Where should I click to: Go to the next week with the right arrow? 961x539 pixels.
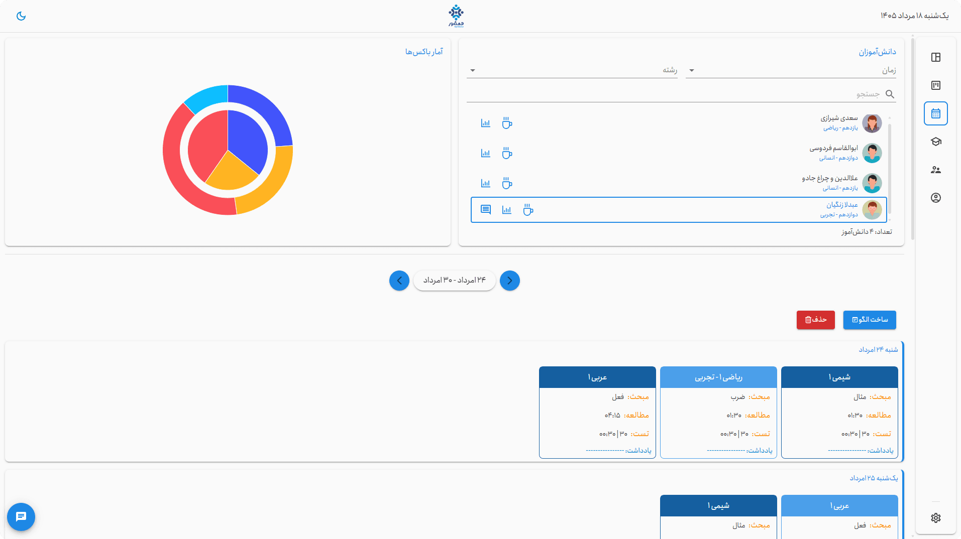pos(510,281)
